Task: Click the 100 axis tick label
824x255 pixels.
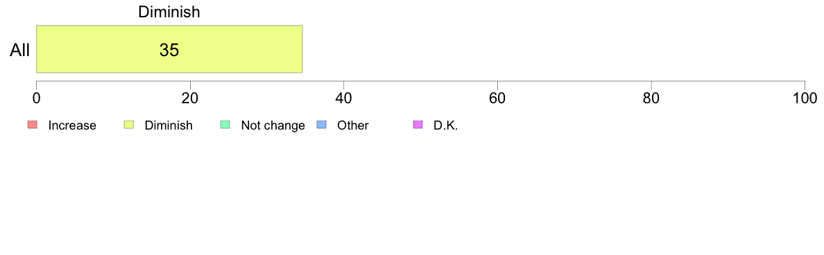Action: (805, 98)
